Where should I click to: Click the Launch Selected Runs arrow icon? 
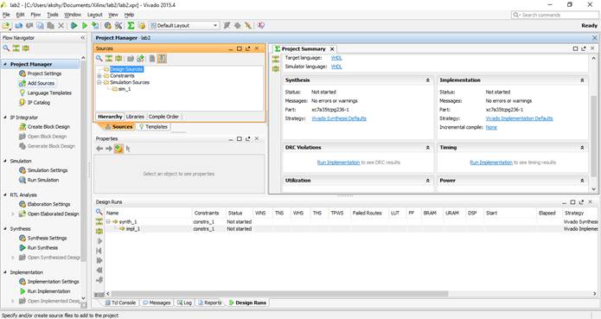pos(99,241)
